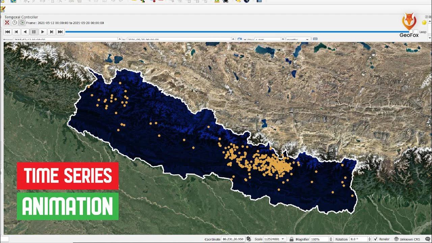Image resolution: width=432 pixels, height=243 pixels.
Task: Enable animated temporal navigation icon
Action: coord(22,22)
